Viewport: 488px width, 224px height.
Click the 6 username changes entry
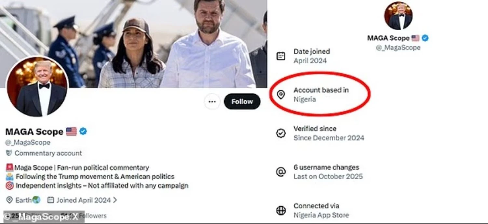coord(326,167)
